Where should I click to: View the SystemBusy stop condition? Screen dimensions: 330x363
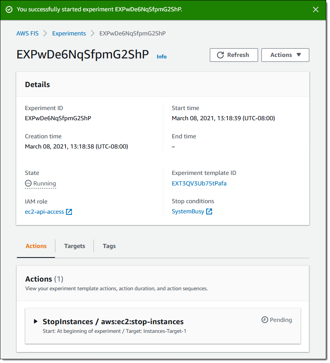coord(188,211)
